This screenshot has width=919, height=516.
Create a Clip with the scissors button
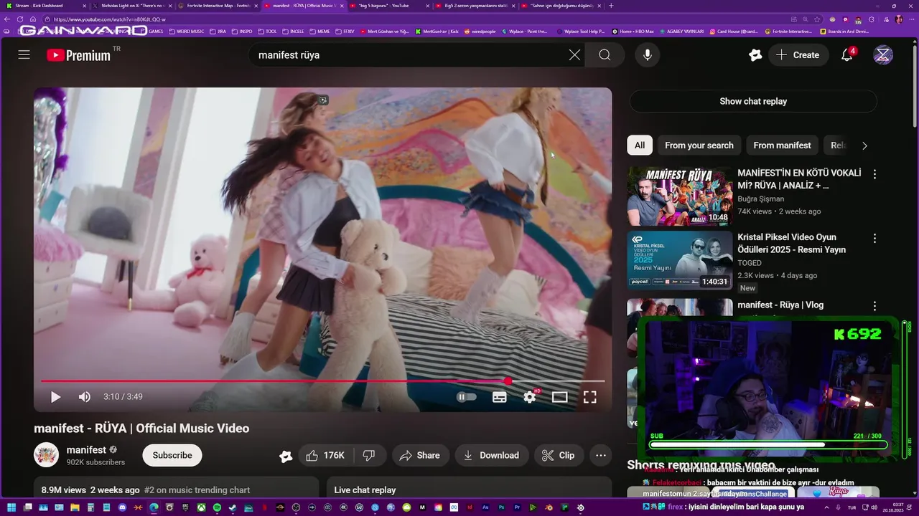[x=559, y=455]
